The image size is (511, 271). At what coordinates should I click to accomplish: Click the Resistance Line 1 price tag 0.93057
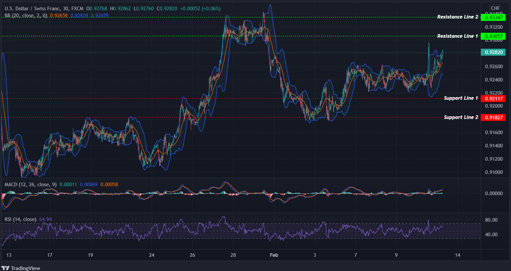pyautogui.click(x=493, y=36)
